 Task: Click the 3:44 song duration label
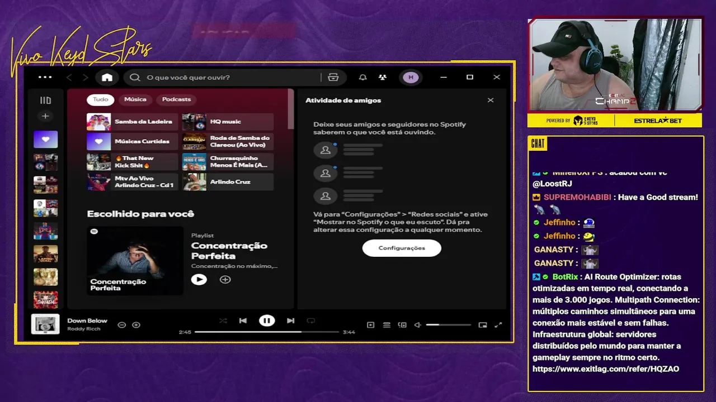(349, 332)
